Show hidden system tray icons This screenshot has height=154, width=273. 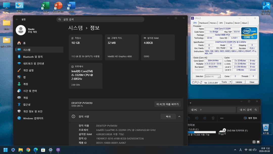point(235,150)
